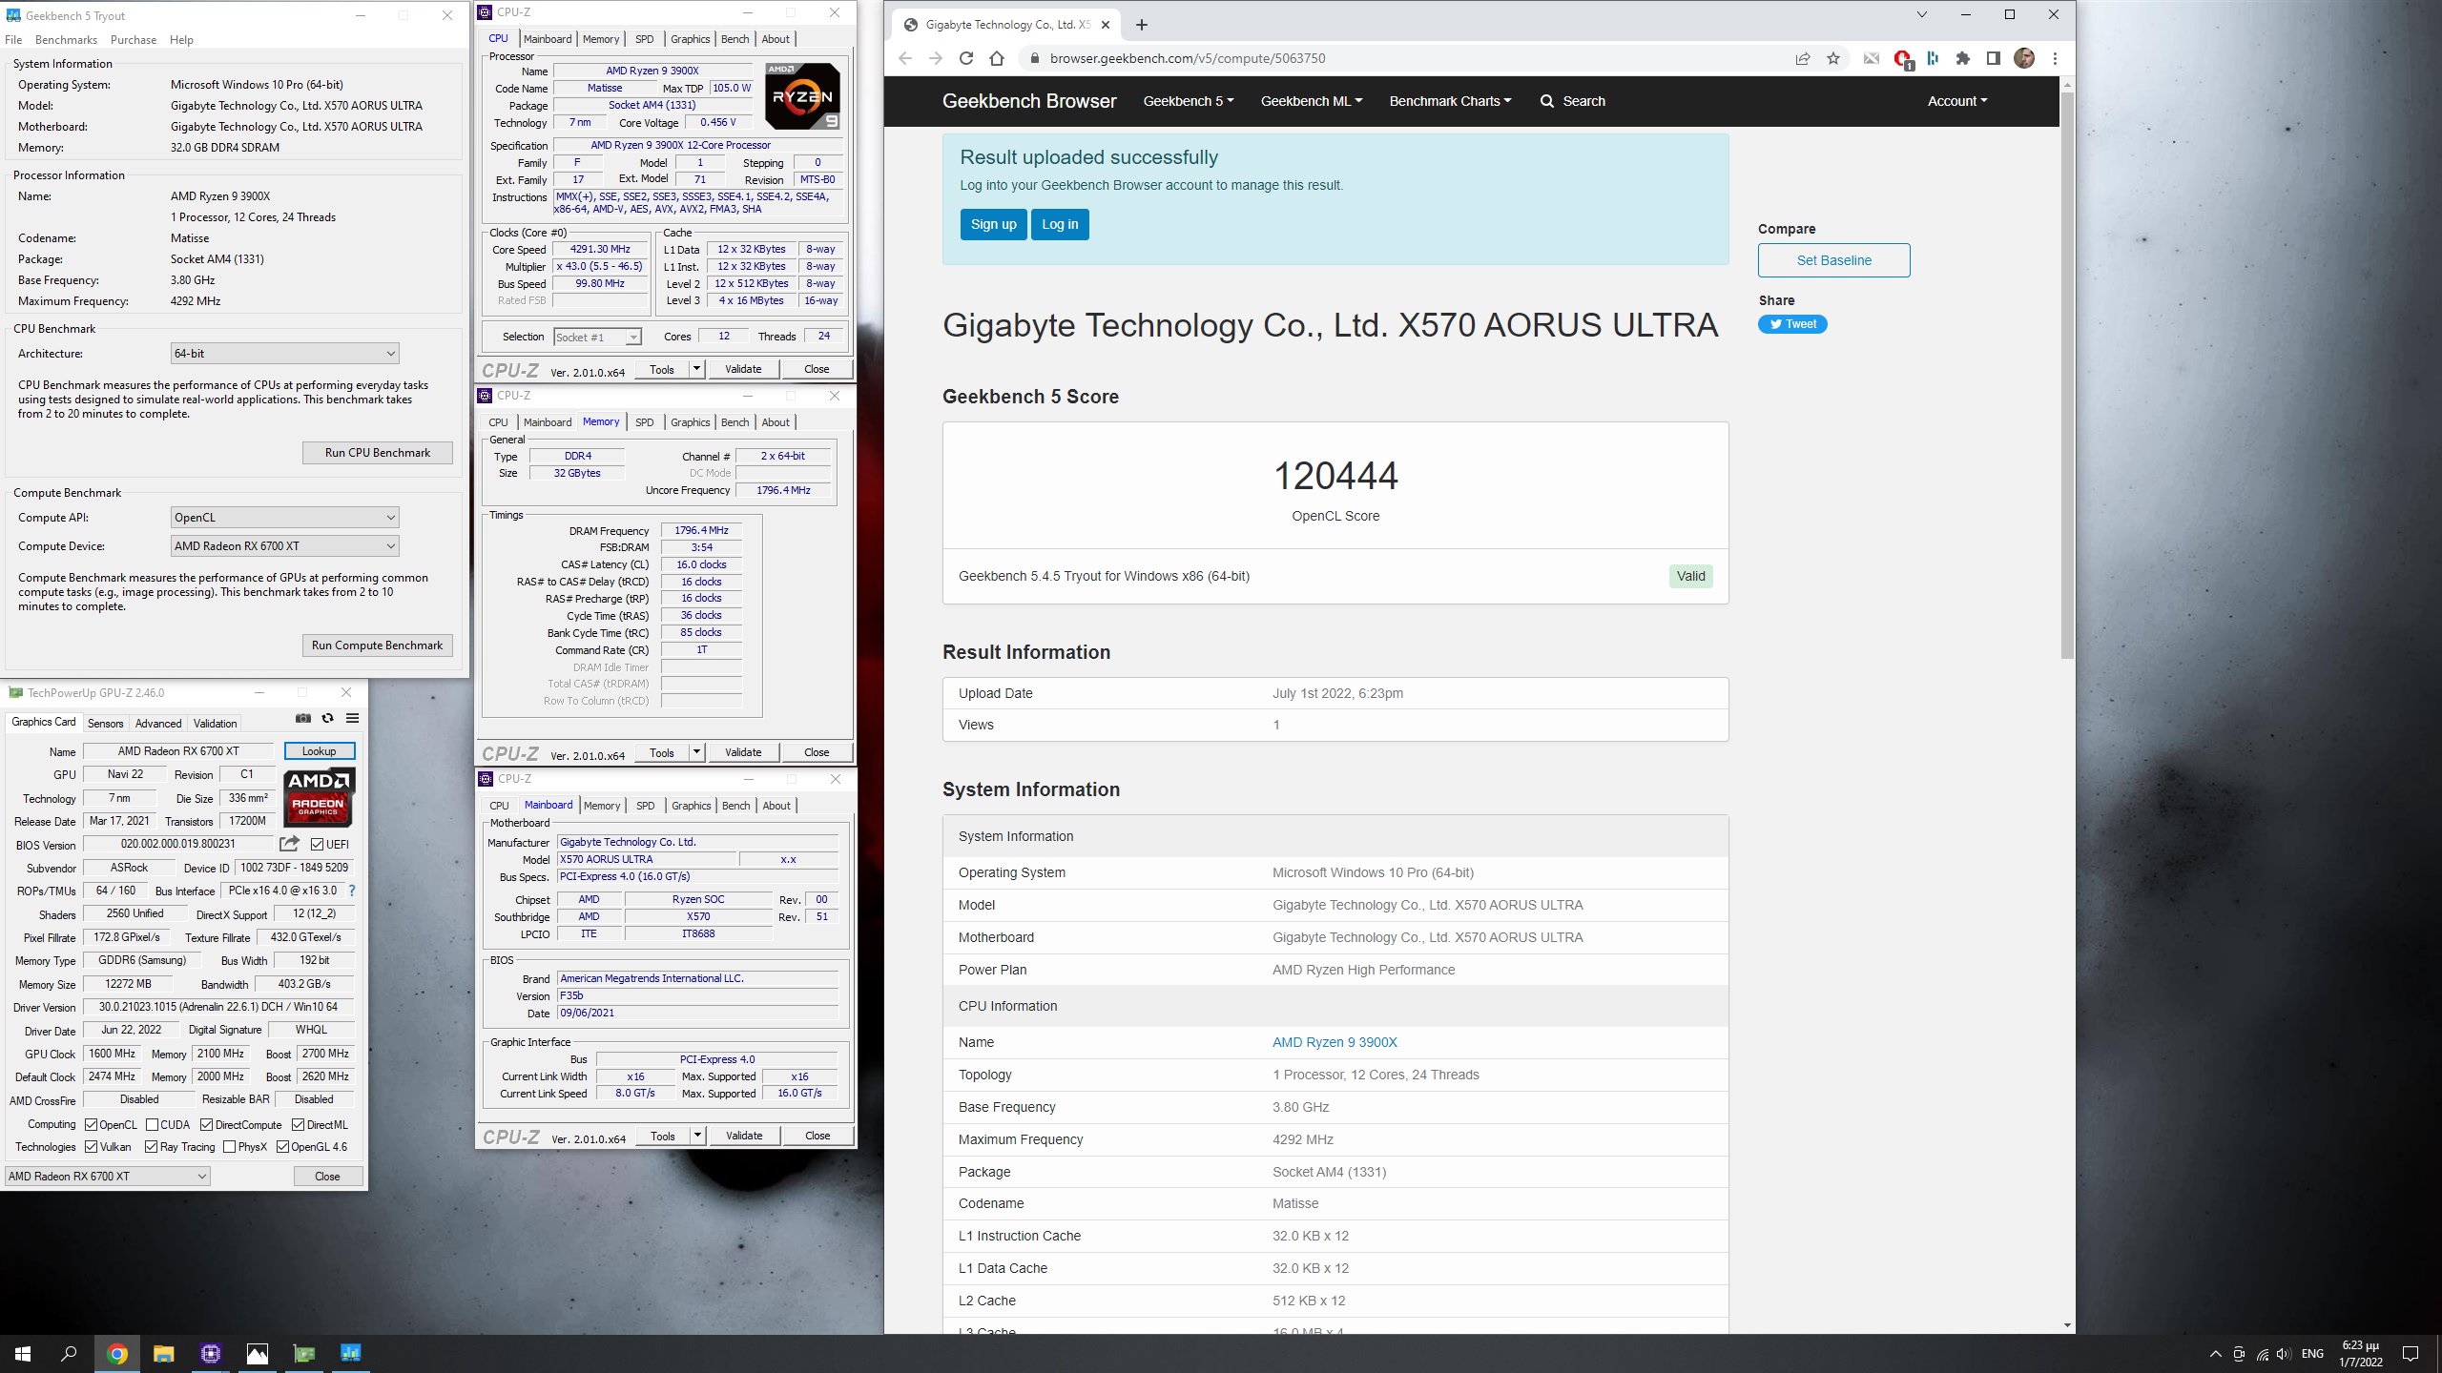Click the Ryzen 9 logo in CPU-Z
Screen dimensions: 2442x1373
pyautogui.click(x=802, y=96)
